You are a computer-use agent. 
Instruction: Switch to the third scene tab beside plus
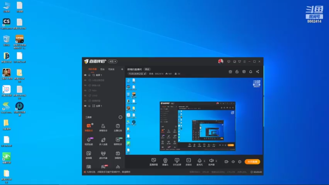pyautogui.click(x=111, y=69)
